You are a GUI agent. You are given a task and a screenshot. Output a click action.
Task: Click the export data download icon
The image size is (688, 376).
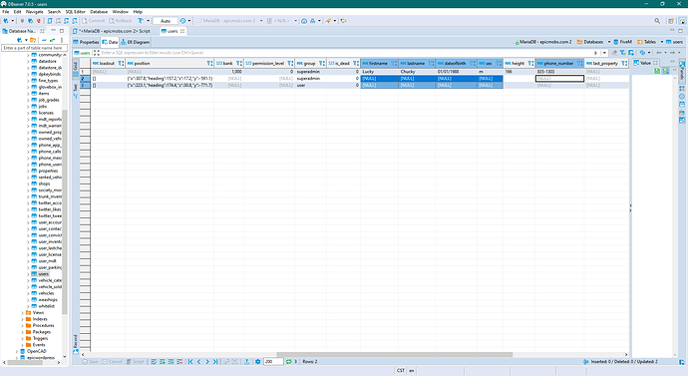pos(246,361)
